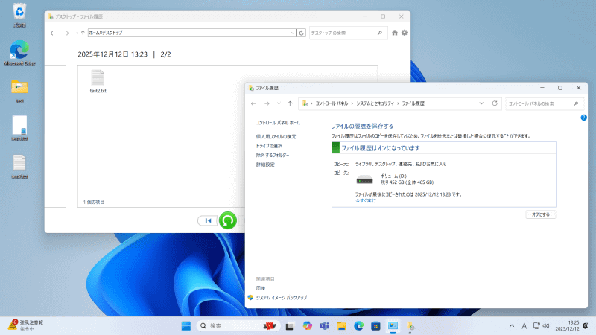Open File Explorer from the taskbar

click(x=341, y=326)
